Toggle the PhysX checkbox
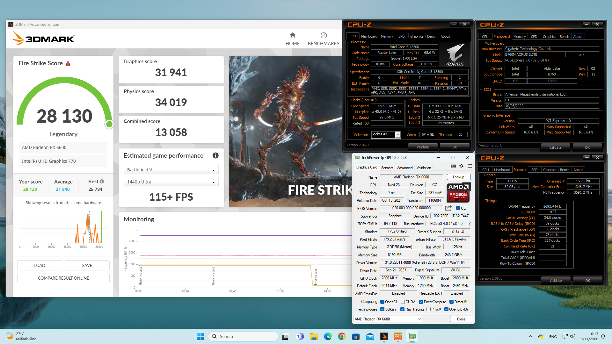612x344 pixels. pos(428,309)
